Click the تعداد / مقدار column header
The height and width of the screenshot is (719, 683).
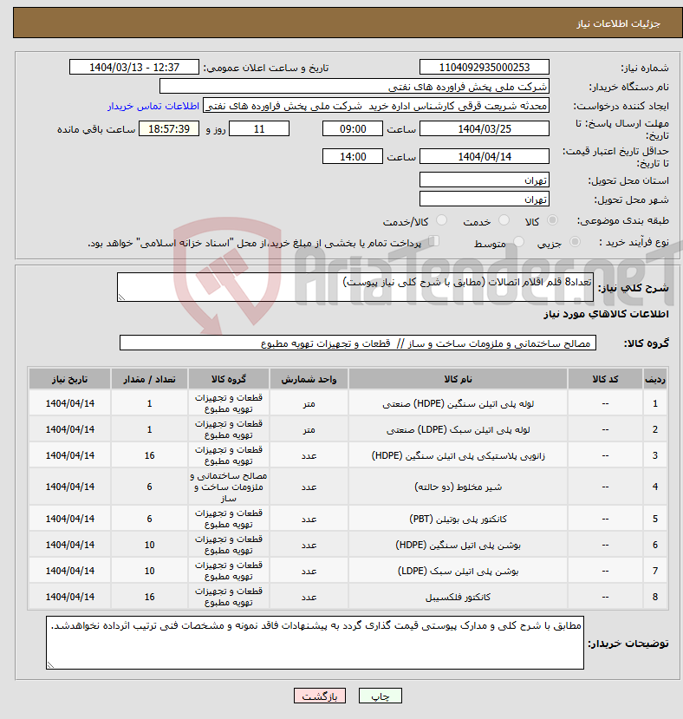pos(149,379)
